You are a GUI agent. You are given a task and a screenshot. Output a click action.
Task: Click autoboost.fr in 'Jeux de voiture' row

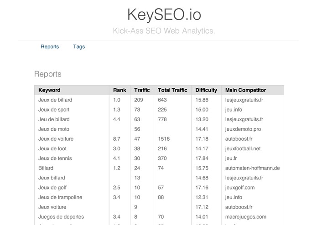click(239, 139)
